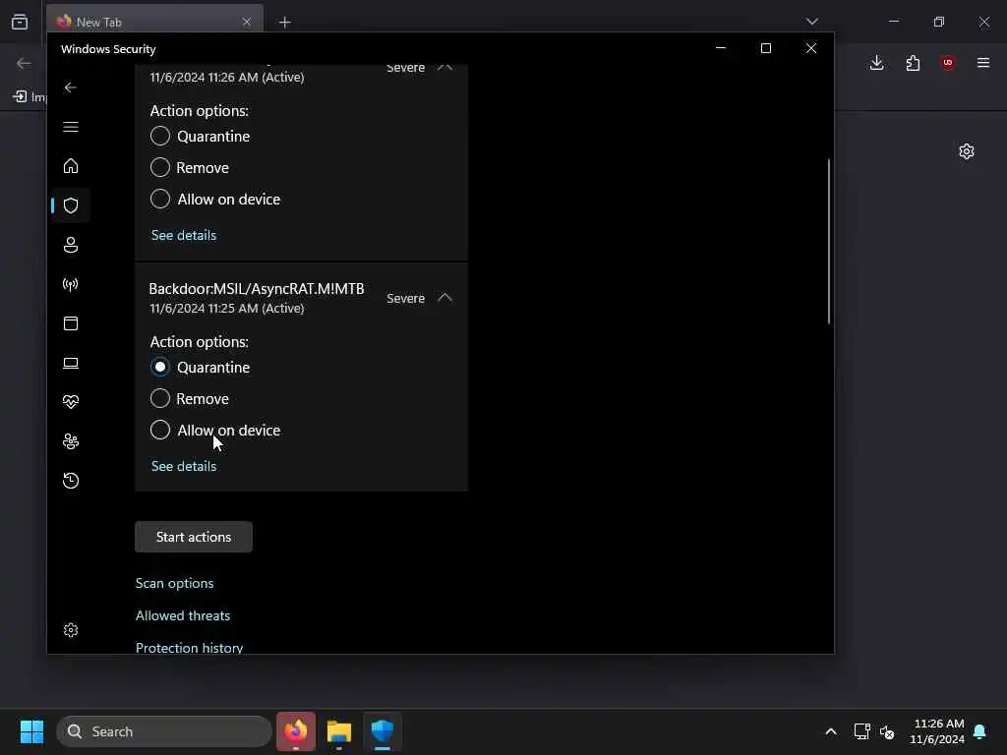The height and width of the screenshot is (755, 1007).
Task: Show hidden system tray icons
Action: coord(830,731)
